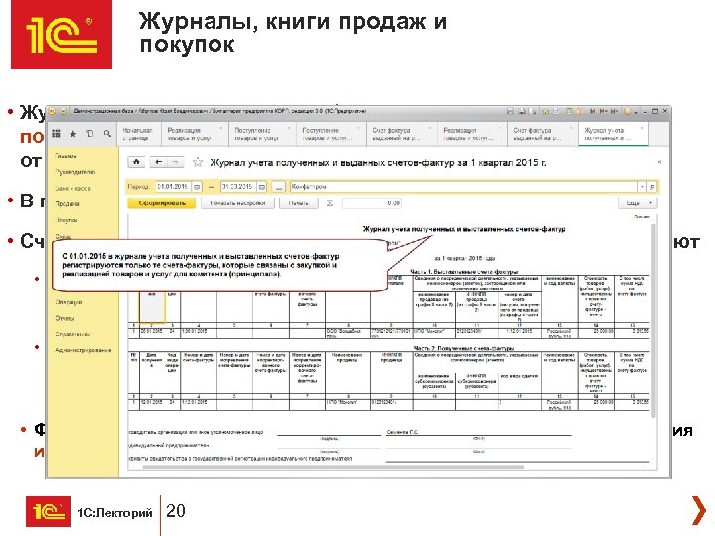715x536 pixels.
Task: Click Показать настройки button
Action: click(x=237, y=203)
